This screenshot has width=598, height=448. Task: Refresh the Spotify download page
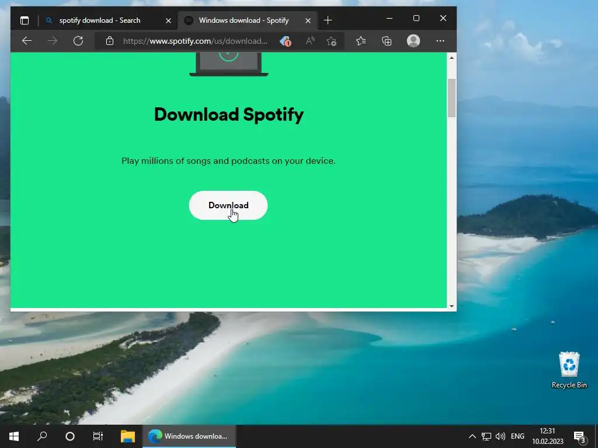click(x=78, y=41)
